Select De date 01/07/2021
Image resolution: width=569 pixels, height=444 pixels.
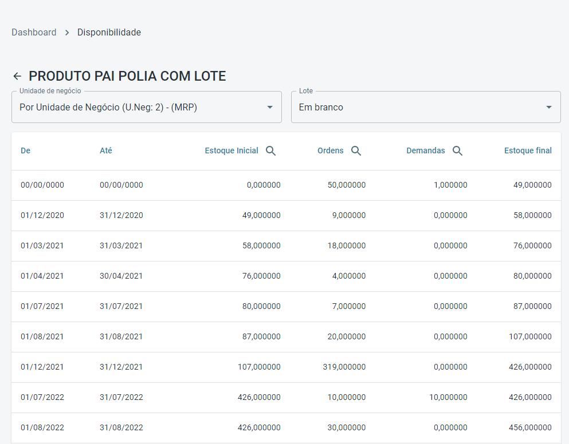[x=42, y=306]
